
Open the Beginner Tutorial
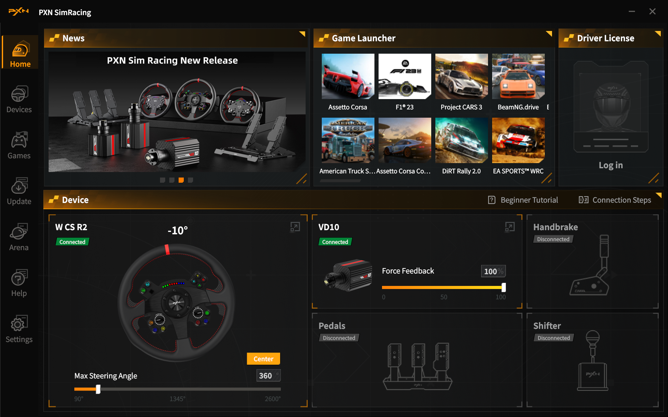523,200
